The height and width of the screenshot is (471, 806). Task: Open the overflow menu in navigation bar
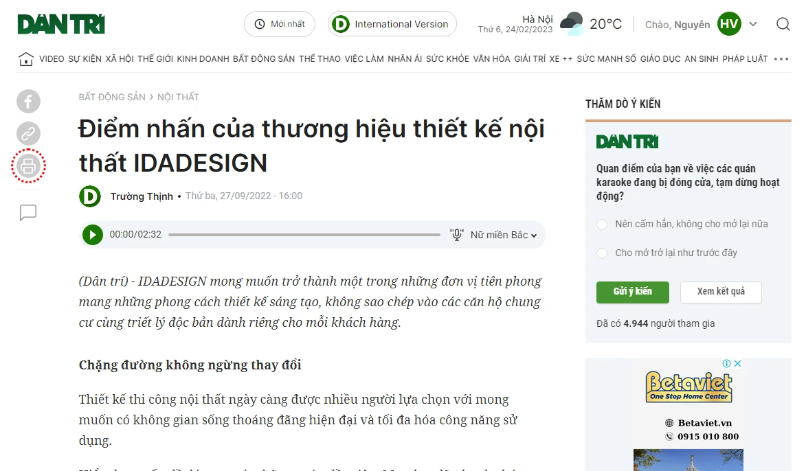(x=781, y=58)
